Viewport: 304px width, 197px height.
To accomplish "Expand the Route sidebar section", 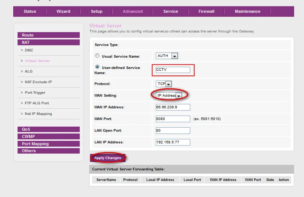I will (x=48, y=35).
